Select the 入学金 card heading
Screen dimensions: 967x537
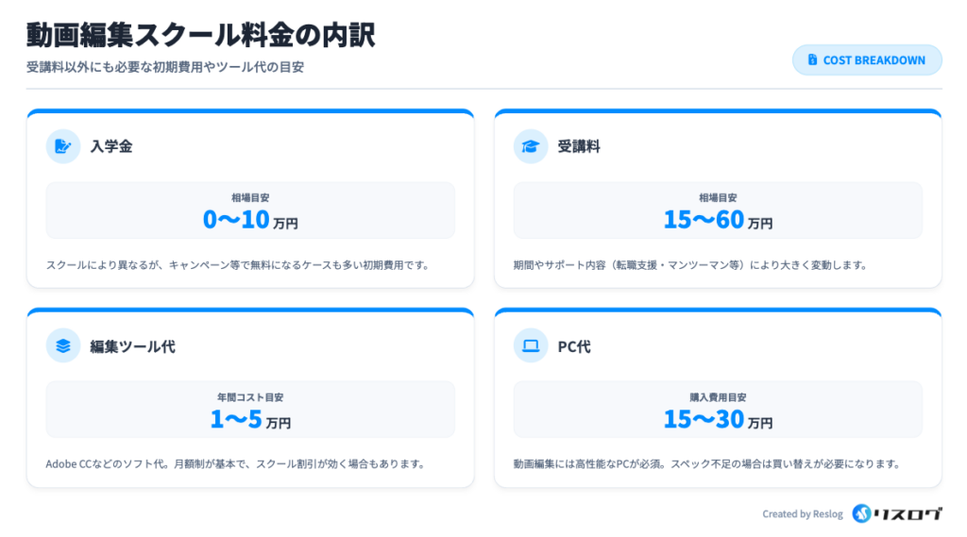point(111,146)
